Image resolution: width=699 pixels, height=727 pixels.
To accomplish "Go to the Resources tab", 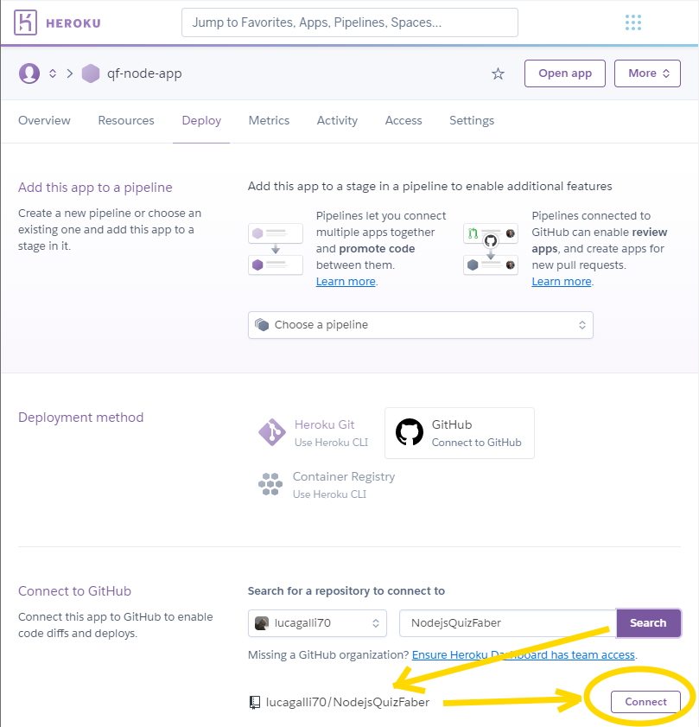I will pyautogui.click(x=126, y=121).
